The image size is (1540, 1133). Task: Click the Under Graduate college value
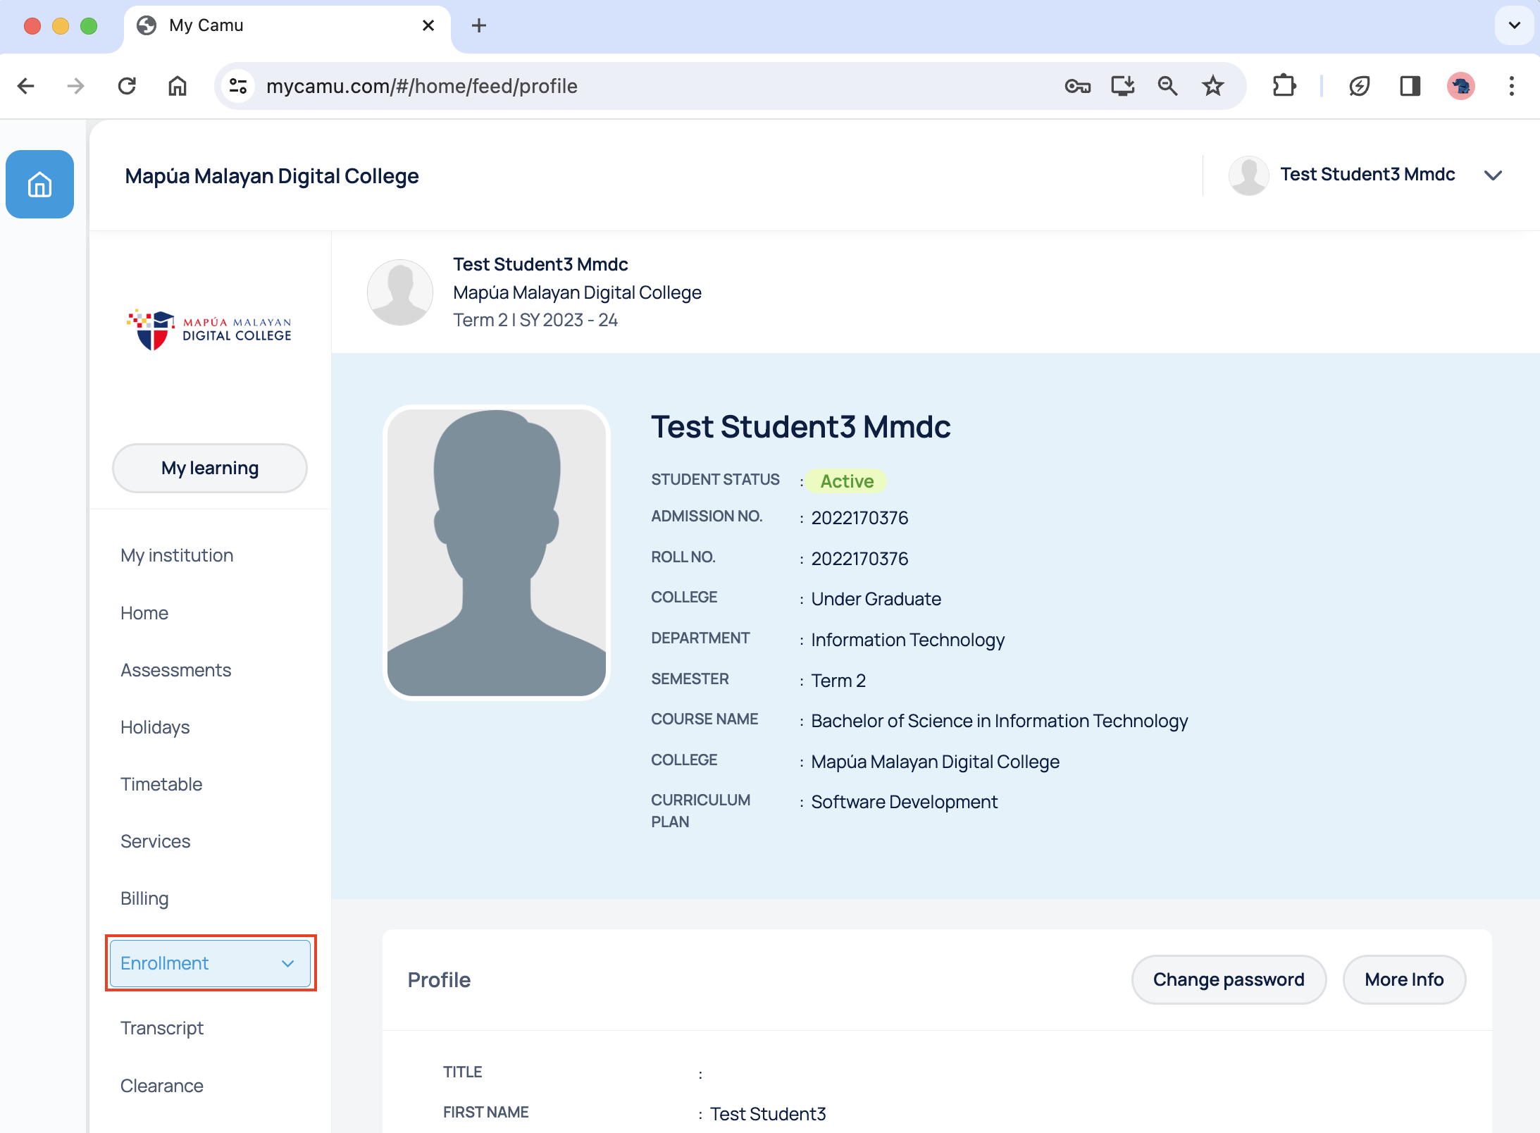pyautogui.click(x=876, y=599)
